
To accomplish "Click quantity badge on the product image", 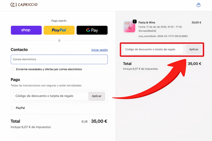I will pos(135,22).
